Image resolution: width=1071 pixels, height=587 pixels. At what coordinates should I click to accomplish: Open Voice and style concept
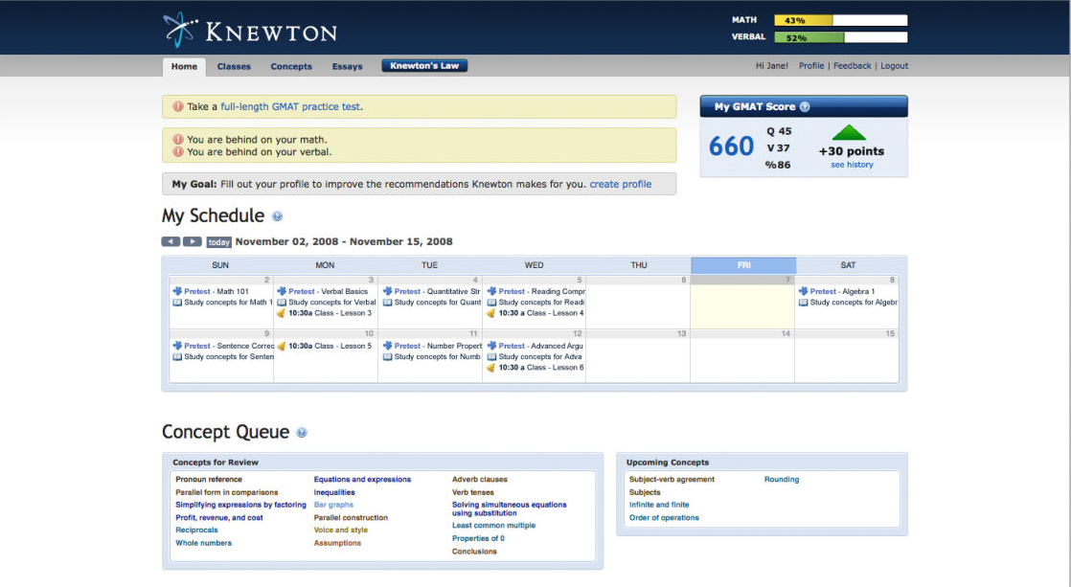click(340, 530)
